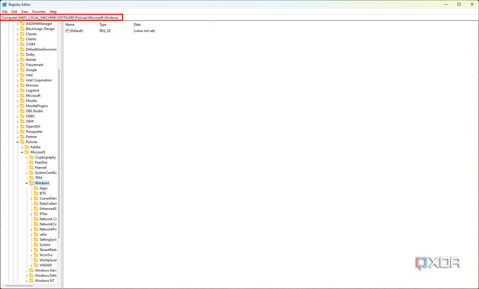This screenshot has width=479, height=289.
Task: Click the IPSec folder icon
Action: point(36,214)
